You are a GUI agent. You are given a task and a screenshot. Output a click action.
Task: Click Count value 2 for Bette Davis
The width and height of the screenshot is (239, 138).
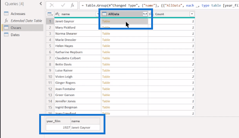193,64
